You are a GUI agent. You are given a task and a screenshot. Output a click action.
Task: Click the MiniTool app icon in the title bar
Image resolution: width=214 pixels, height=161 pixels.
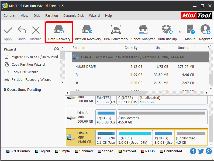click(5, 6)
